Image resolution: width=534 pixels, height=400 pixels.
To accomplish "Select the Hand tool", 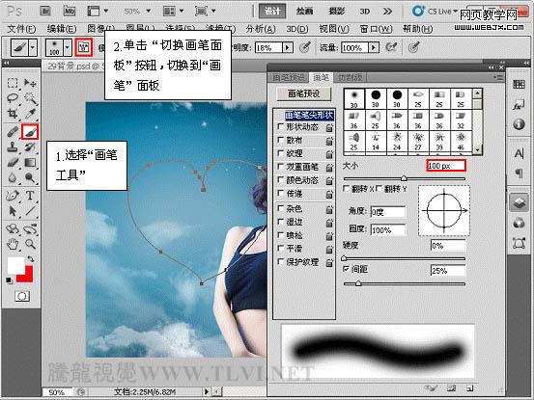I will 13,244.
